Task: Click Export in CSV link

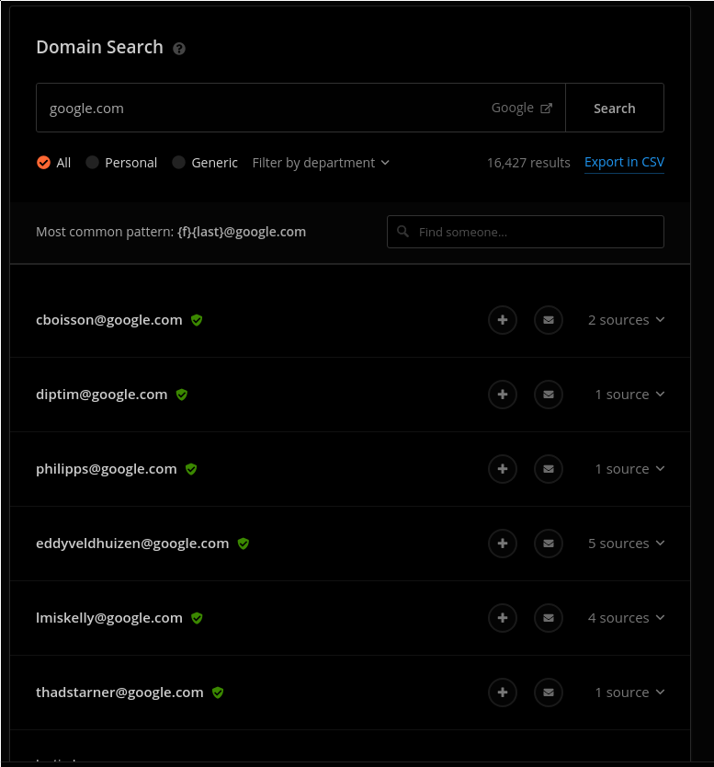Action: point(624,163)
